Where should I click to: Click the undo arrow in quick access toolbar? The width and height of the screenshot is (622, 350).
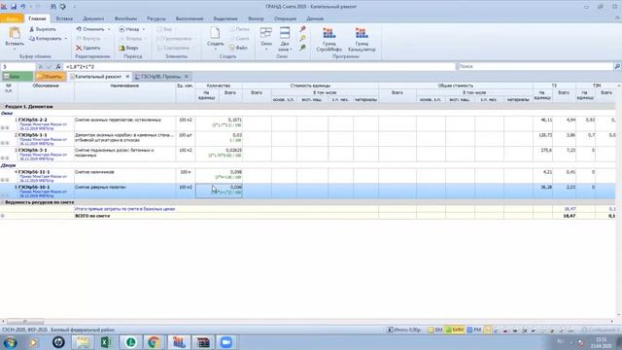(23, 7)
